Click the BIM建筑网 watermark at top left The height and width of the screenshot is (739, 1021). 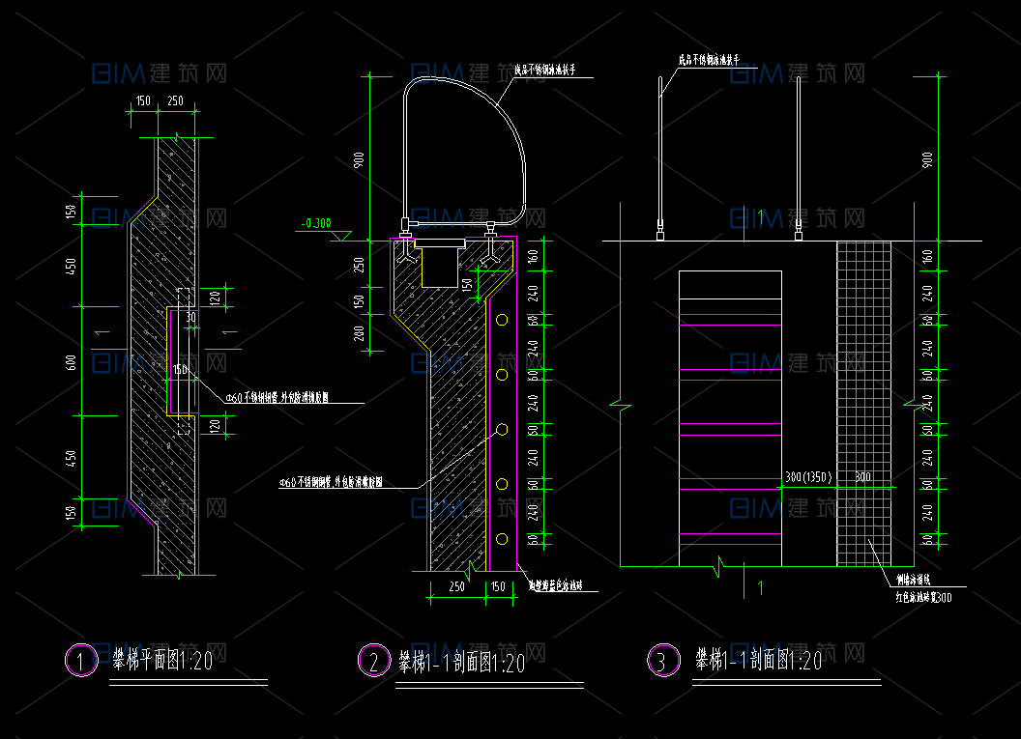coord(160,72)
